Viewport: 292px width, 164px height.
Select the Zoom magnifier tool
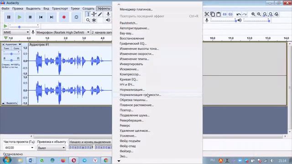88,20
